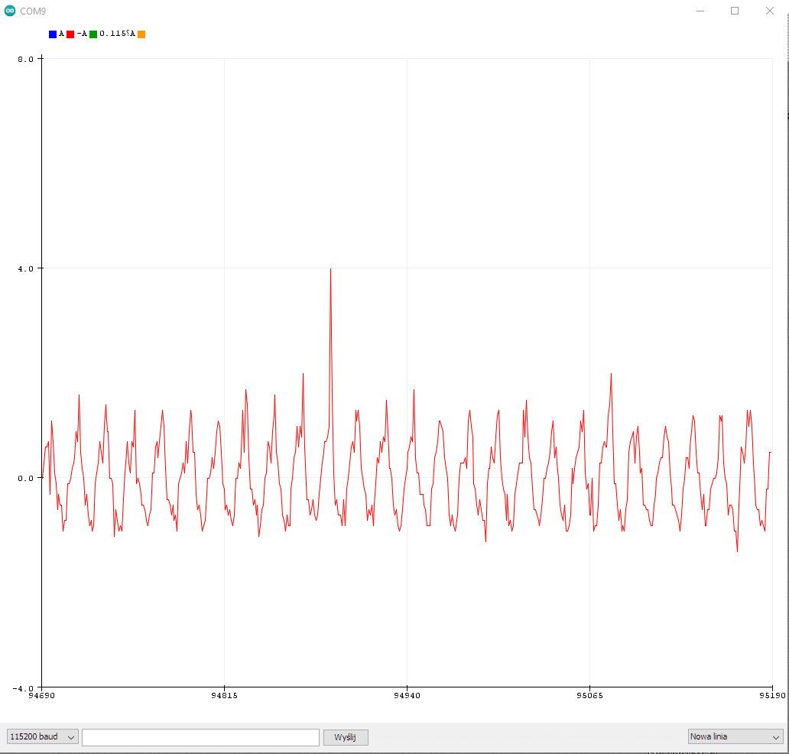Screen dimensions: 789x754
Task: Click the orange legend color swatch
Action: (141, 34)
